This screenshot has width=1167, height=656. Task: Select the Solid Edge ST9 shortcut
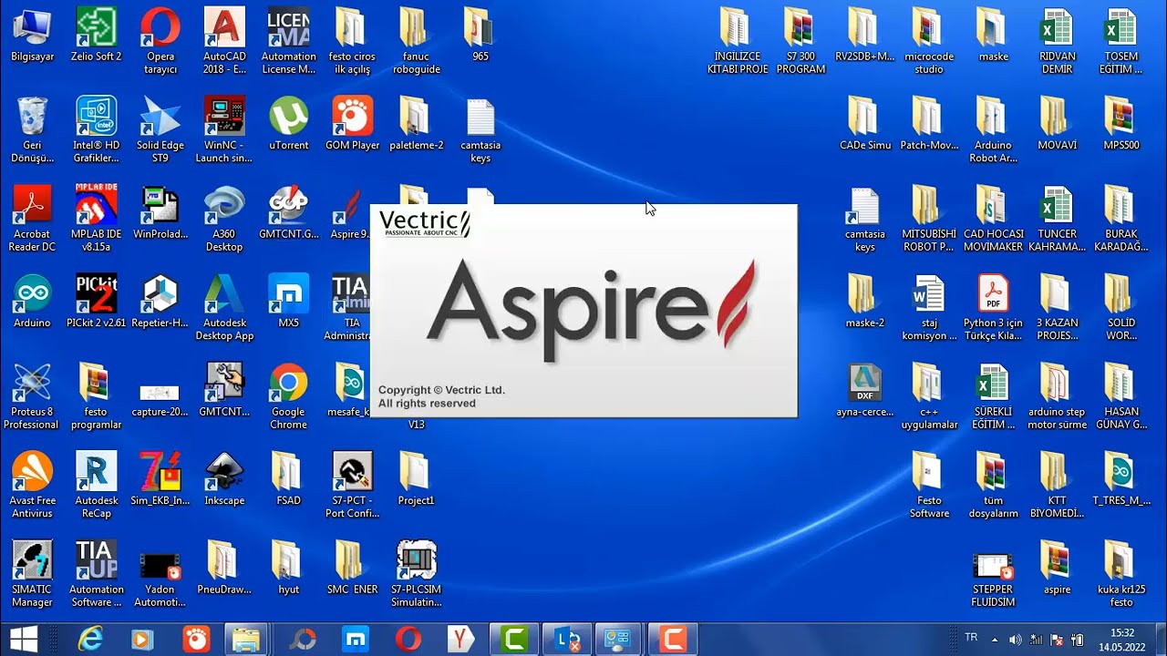160,131
